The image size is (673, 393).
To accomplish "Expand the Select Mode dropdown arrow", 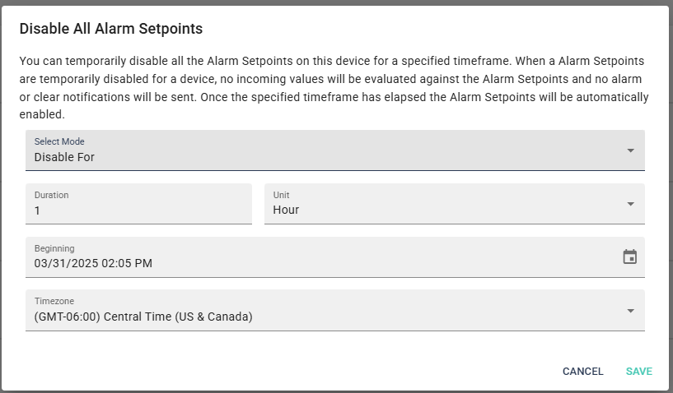I will (x=630, y=150).
